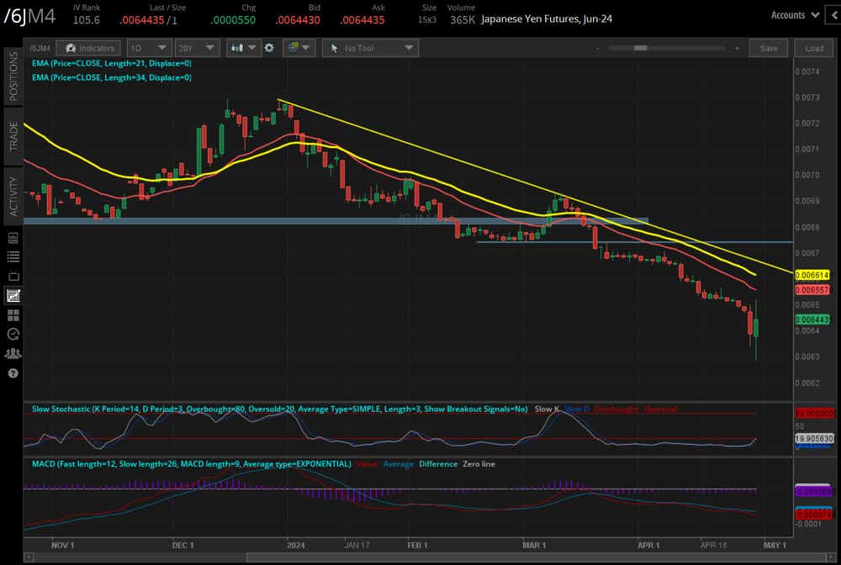Open the TV media icon in sidebar
Screen dimensions: 841x565
coord(13,276)
